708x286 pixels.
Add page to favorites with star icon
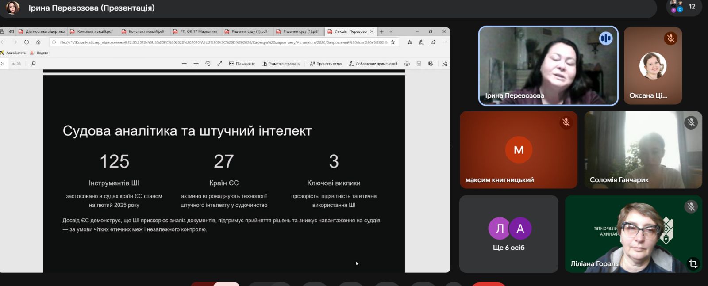[393, 42]
